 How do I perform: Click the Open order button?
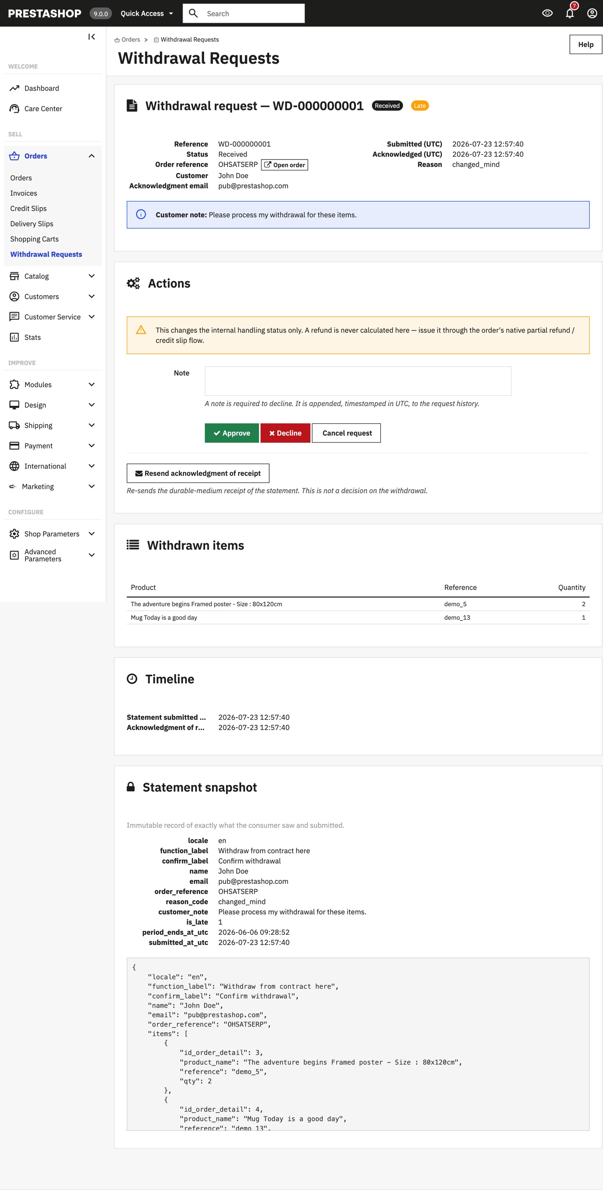pos(285,165)
